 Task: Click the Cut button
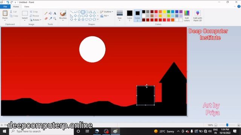click(x=14, y=12)
